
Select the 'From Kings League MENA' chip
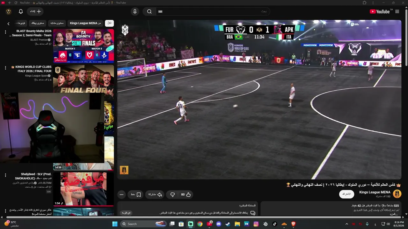click(x=85, y=23)
